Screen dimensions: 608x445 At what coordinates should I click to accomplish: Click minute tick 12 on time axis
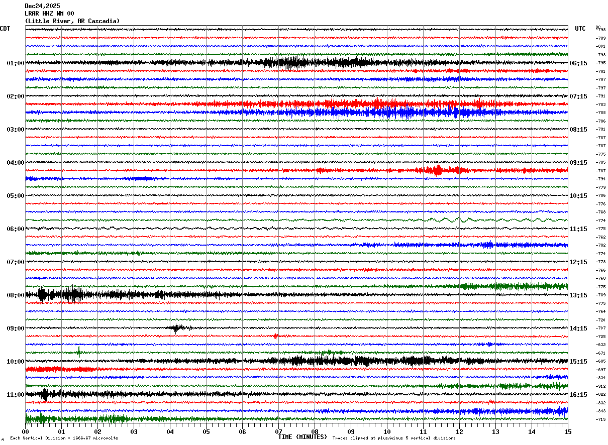pos(459,431)
